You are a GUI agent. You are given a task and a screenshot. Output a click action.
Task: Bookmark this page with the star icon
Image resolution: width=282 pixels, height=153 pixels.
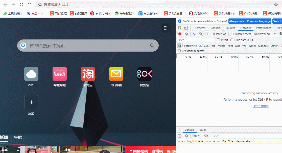pyautogui.click(x=276, y=5)
